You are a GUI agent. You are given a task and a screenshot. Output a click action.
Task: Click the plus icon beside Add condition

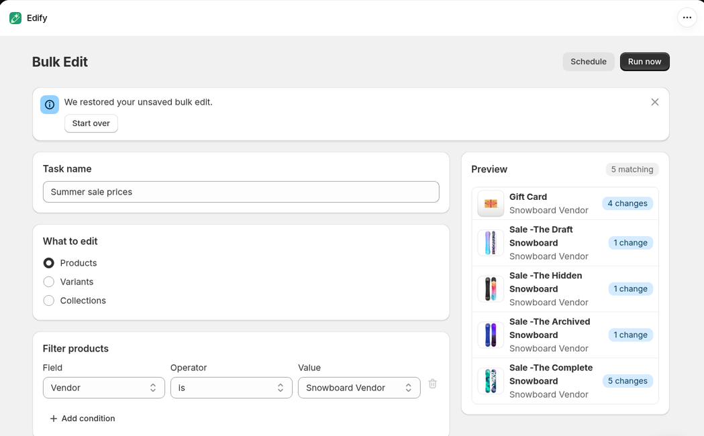click(x=54, y=419)
